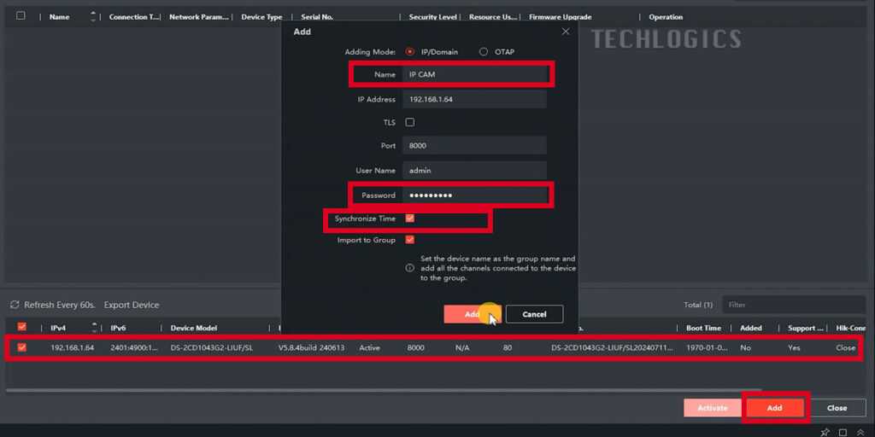The image size is (875, 437).
Task: Click the Device Model column header
Action: point(193,328)
